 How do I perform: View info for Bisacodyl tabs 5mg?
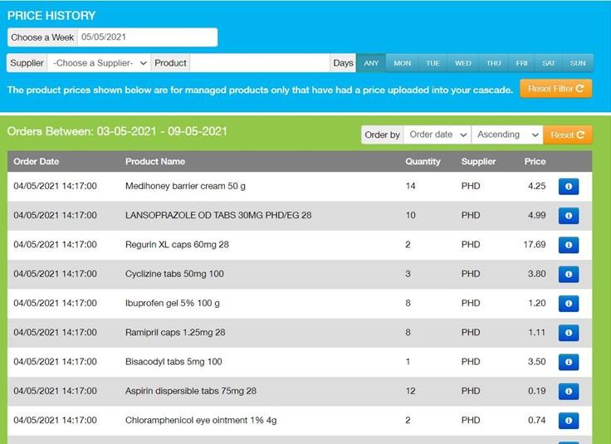tap(569, 362)
